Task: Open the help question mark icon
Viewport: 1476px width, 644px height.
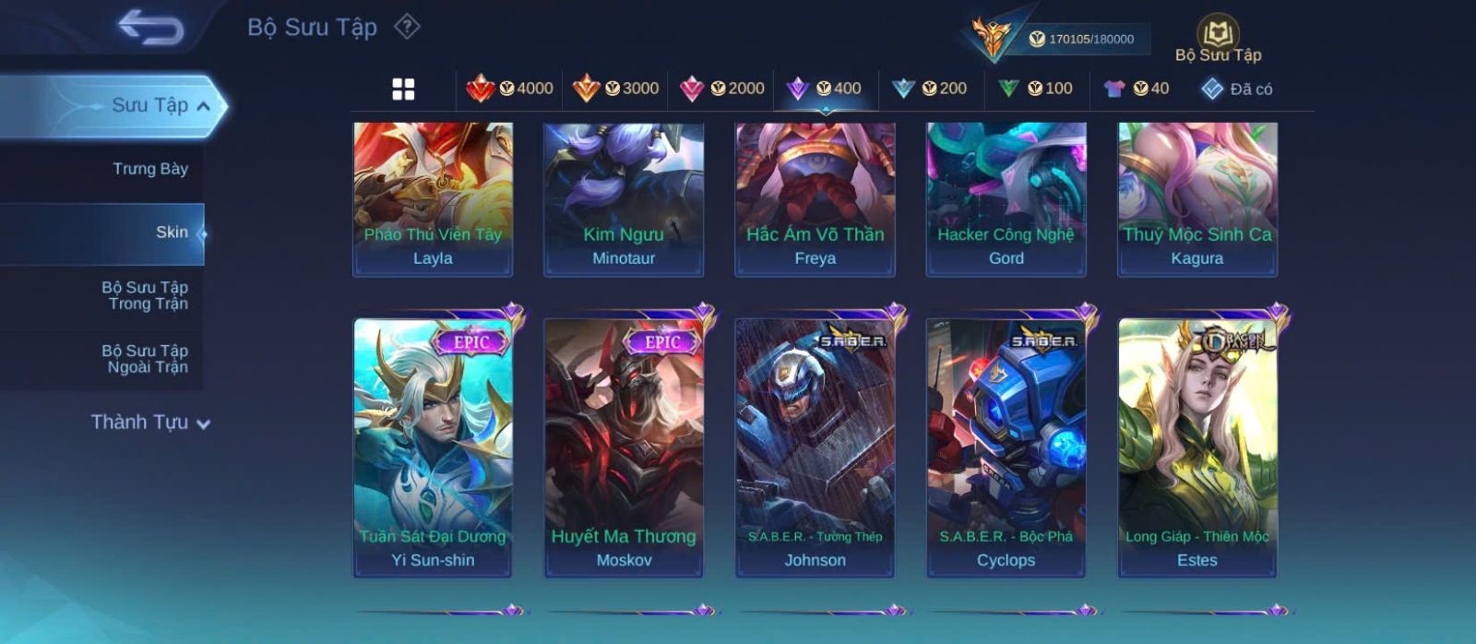Action: pyautogui.click(x=407, y=27)
